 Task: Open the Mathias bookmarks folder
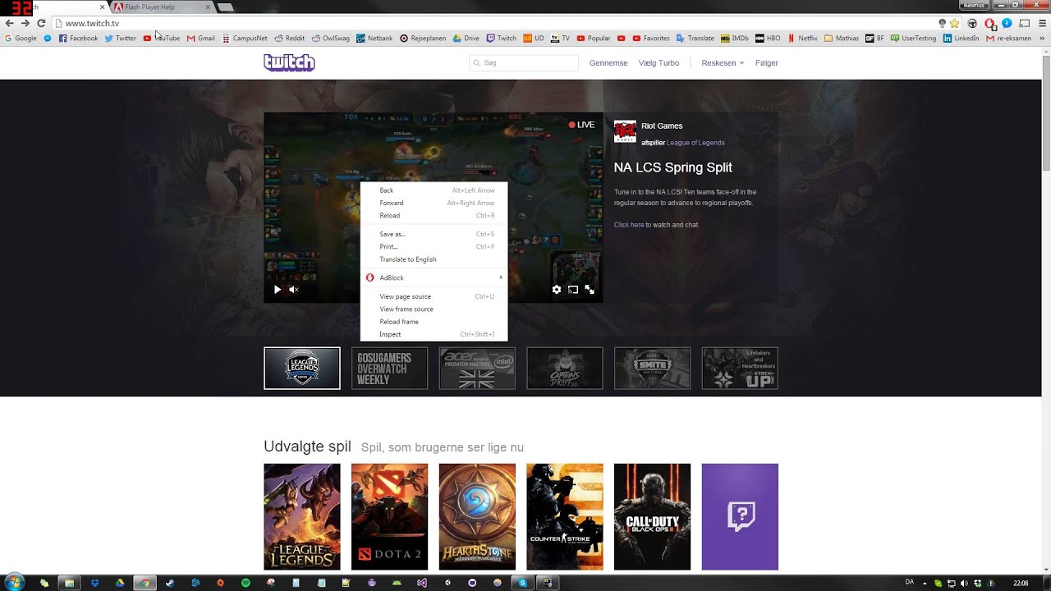pyautogui.click(x=842, y=38)
